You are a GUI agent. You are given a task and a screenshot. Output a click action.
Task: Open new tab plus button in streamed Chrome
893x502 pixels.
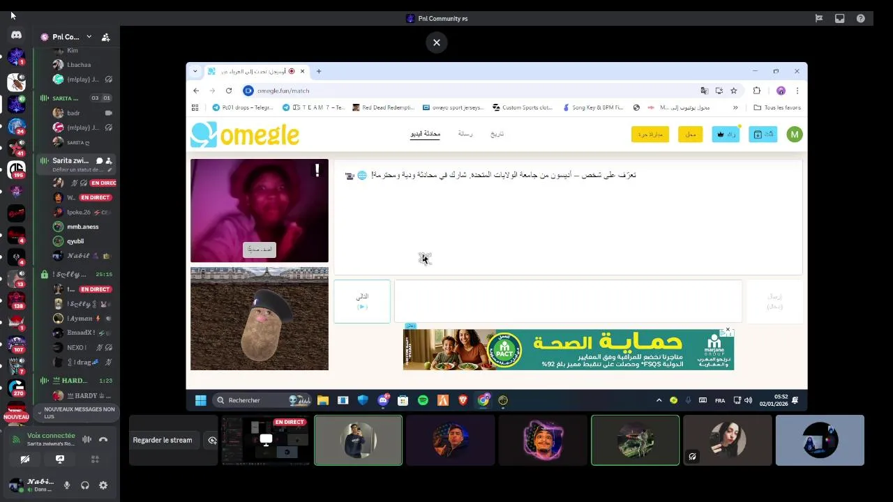(x=319, y=71)
